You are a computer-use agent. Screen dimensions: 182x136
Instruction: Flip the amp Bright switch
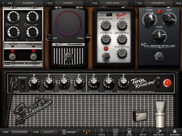[x=22, y=84]
